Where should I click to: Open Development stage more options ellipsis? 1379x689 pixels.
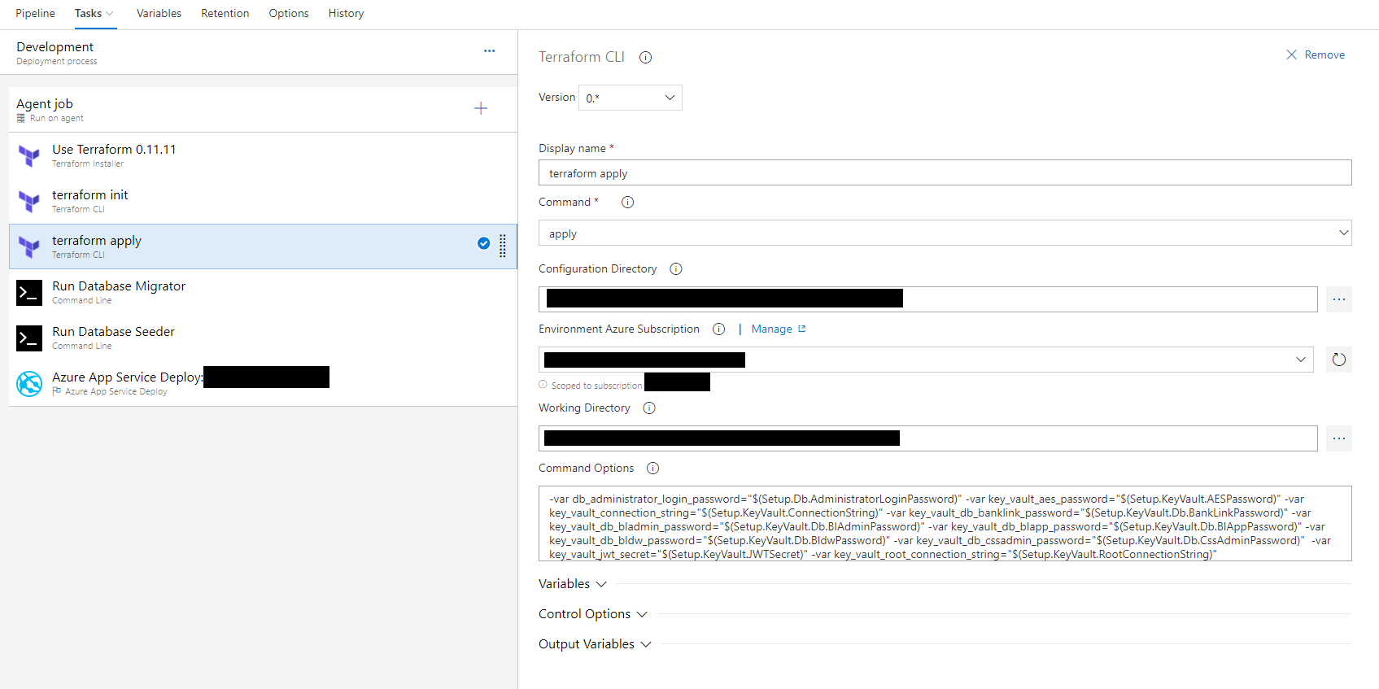tap(489, 50)
